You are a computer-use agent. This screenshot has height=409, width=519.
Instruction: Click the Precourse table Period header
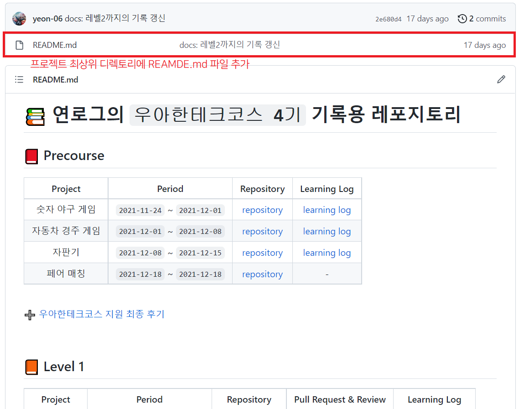(x=170, y=189)
